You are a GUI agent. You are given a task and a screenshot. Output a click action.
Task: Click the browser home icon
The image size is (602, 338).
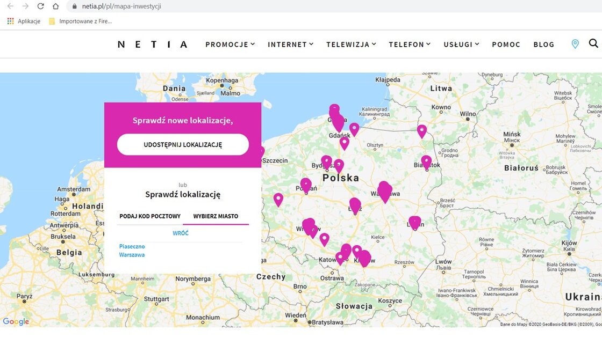click(55, 6)
